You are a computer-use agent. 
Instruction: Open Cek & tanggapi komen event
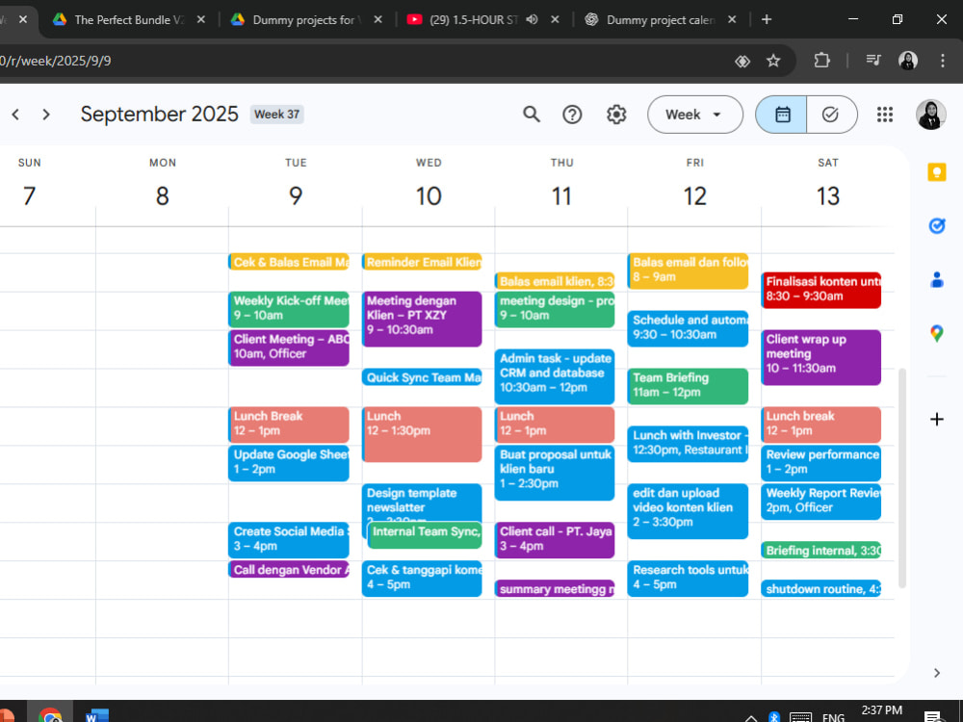point(422,579)
